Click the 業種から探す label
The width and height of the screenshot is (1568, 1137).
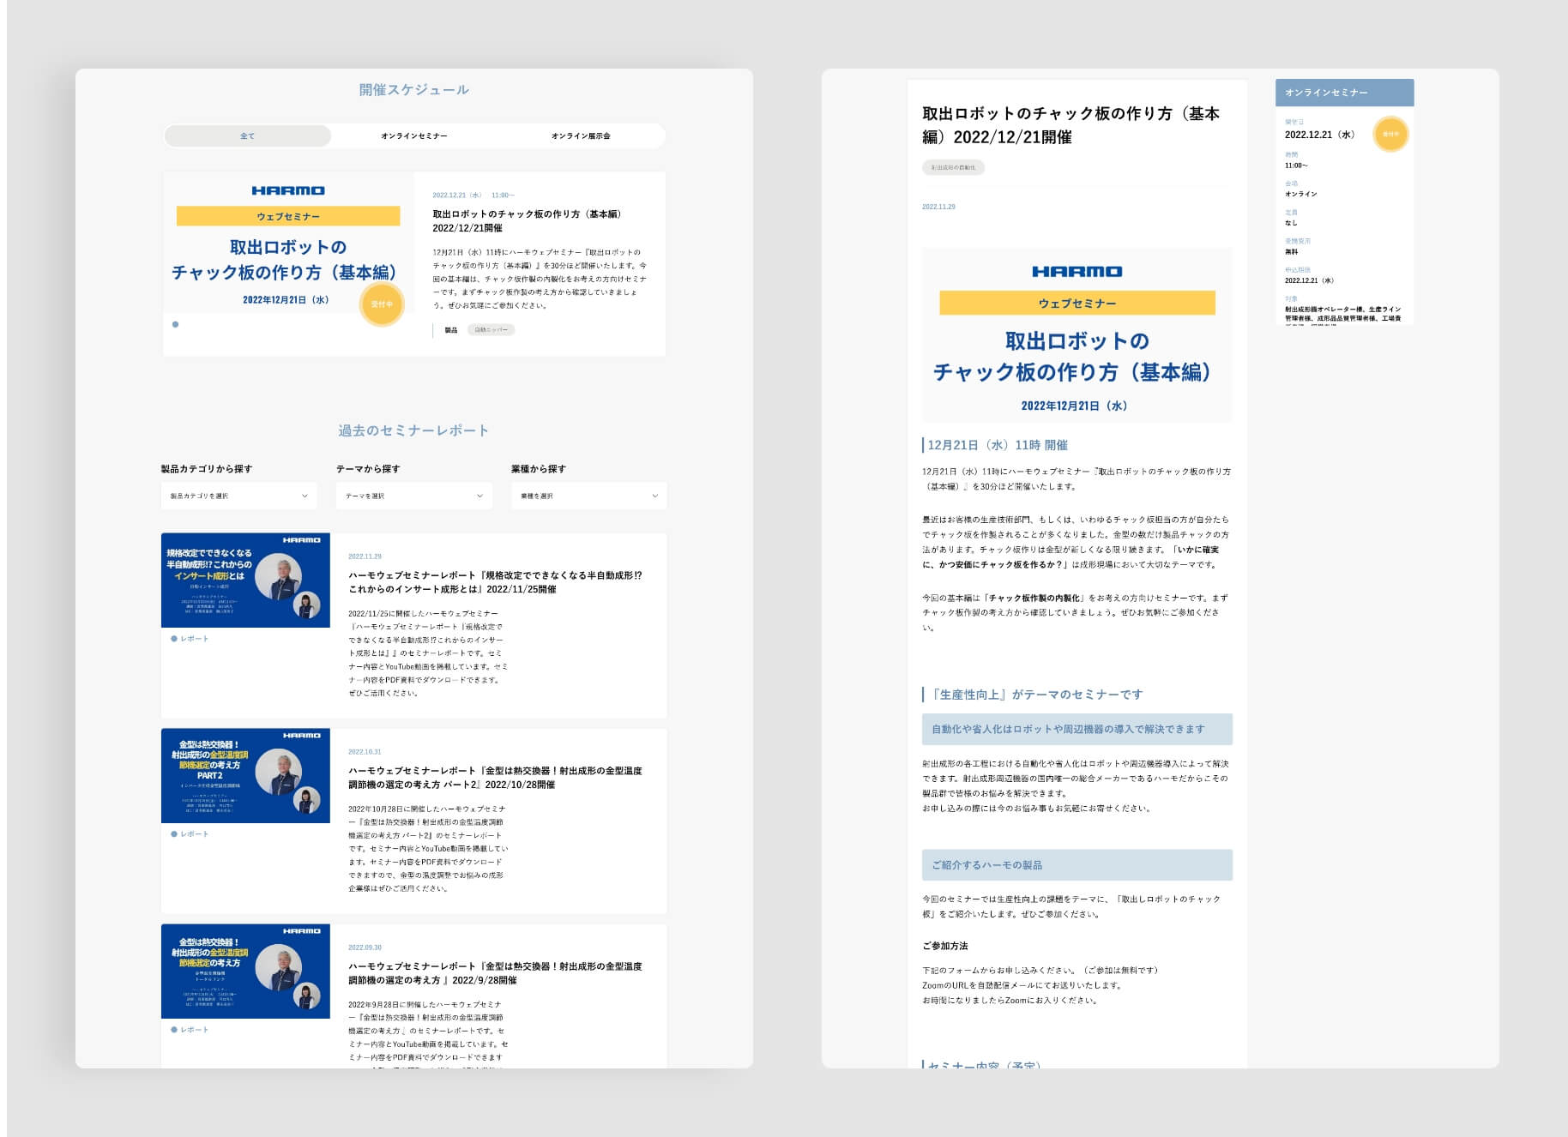point(539,469)
